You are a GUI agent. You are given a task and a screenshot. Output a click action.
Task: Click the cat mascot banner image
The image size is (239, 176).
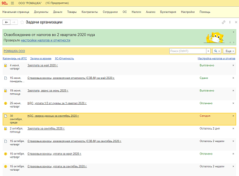215,38
